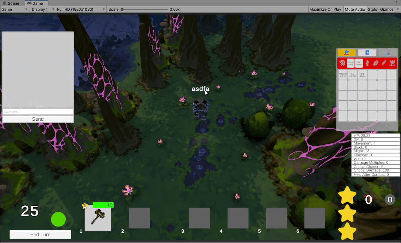The width and height of the screenshot is (401, 243).
Task: Click the empty ability slot 3
Action: coord(200,218)
